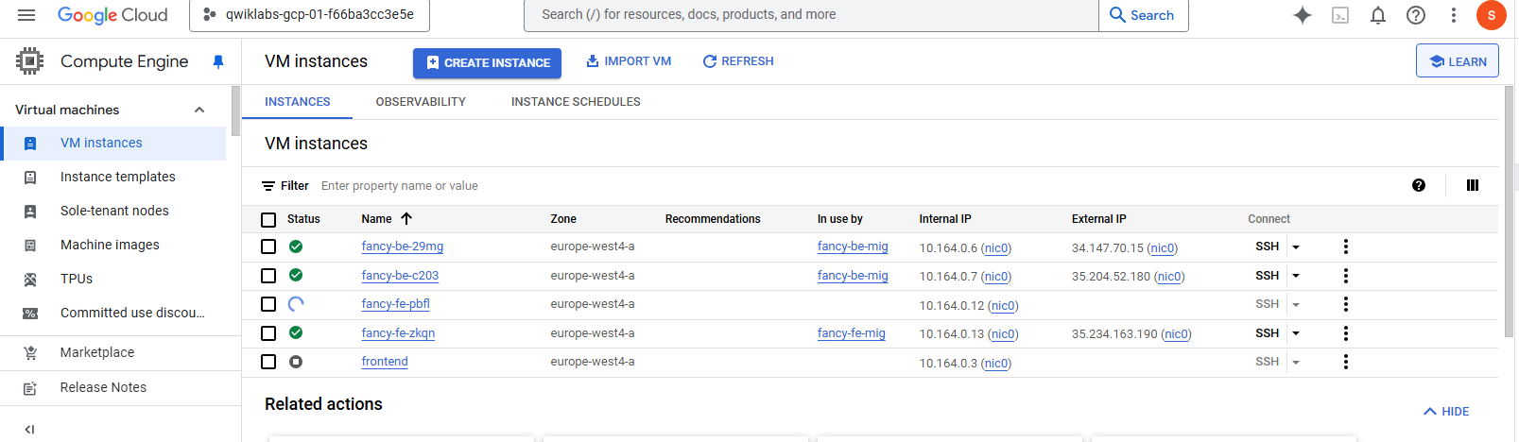Viewport: 1519px width, 442px height.
Task: Refresh the VM instances list
Action: [x=738, y=61]
